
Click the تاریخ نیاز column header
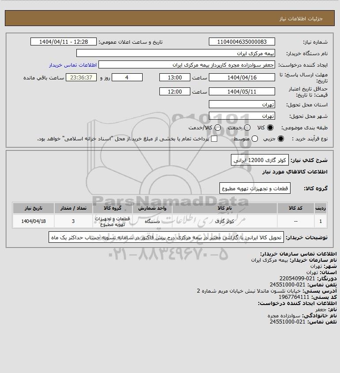tap(33, 208)
